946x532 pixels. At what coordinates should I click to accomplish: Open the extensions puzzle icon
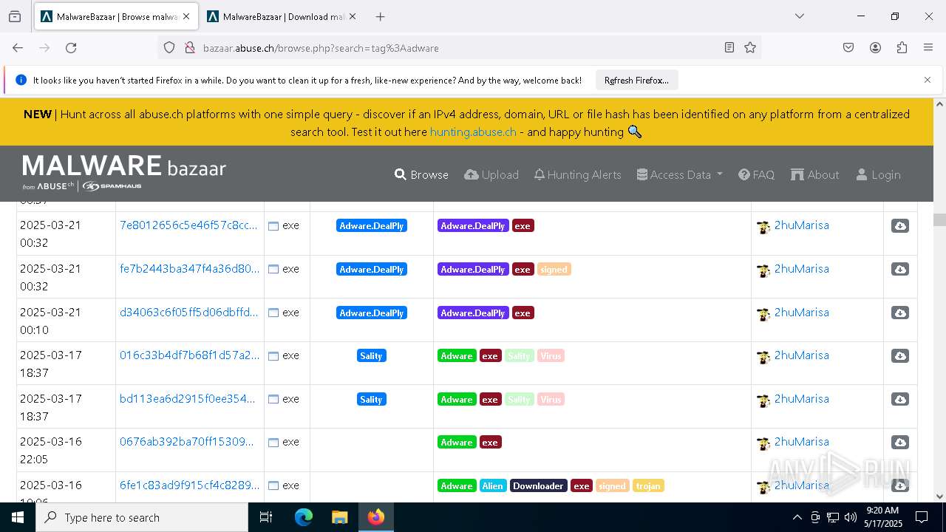coord(902,47)
